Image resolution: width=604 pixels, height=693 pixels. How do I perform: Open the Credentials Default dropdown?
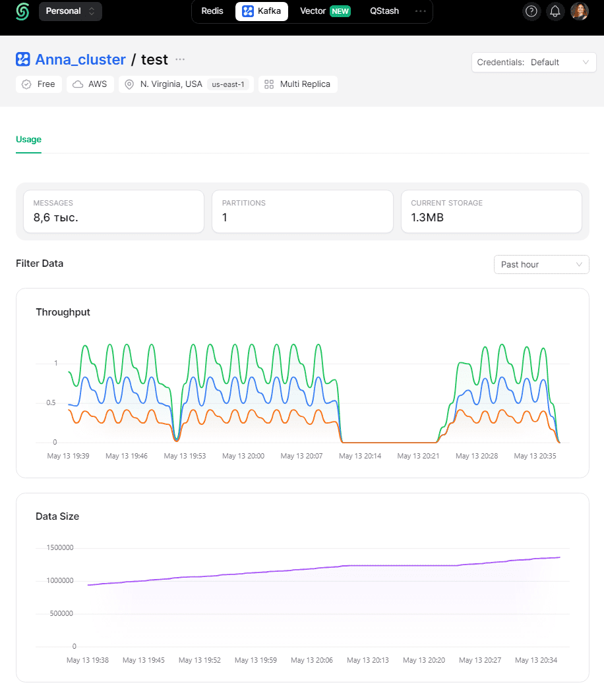tap(533, 63)
